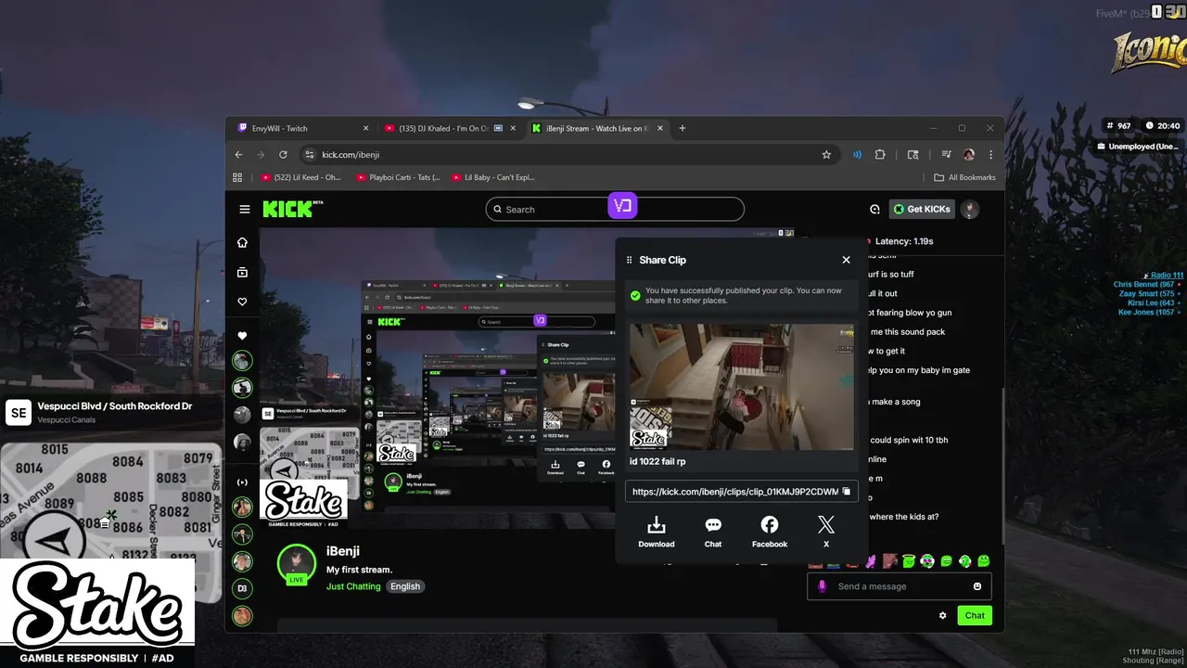
Task: Click the live broadcast icon in sidebar
Action: pos(242,482)
